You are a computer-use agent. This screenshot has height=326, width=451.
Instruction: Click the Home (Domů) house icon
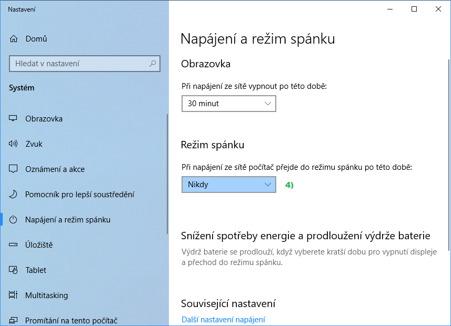(x=14, y=39)
